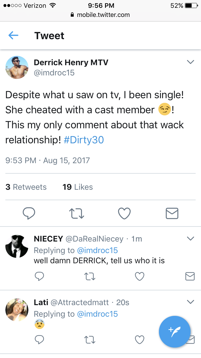Image resolution: width=201 pixels, height=358 pixels.
Task: Reply to NIECEY's comment
Action: click(x=39, y=276)
